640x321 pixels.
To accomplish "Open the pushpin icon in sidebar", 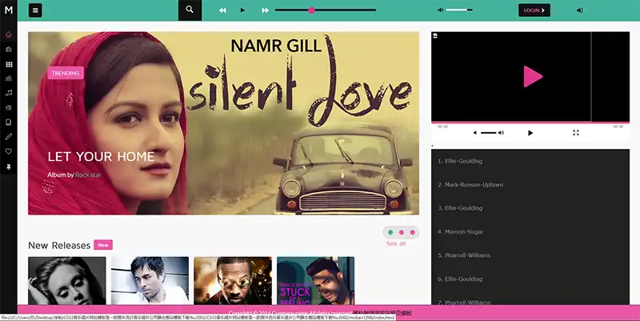I will click(x=9, y=167).
